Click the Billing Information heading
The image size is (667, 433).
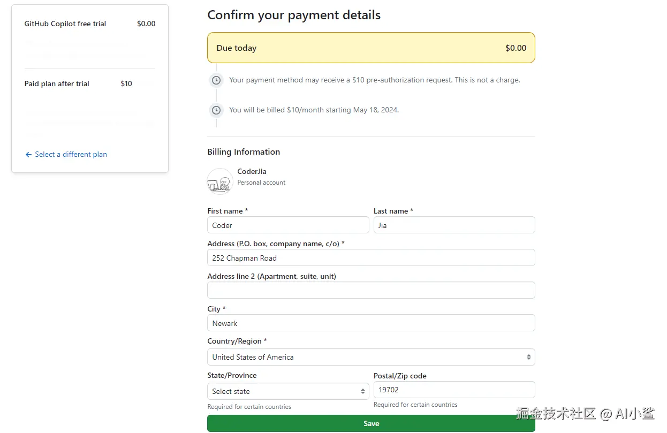244,152
